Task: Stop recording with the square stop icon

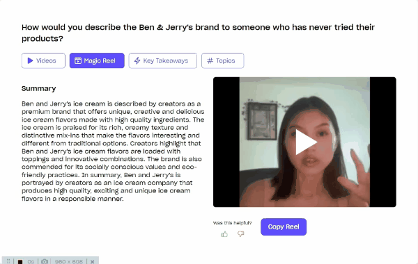Action: pyautogui.click(x=20, y=262)
